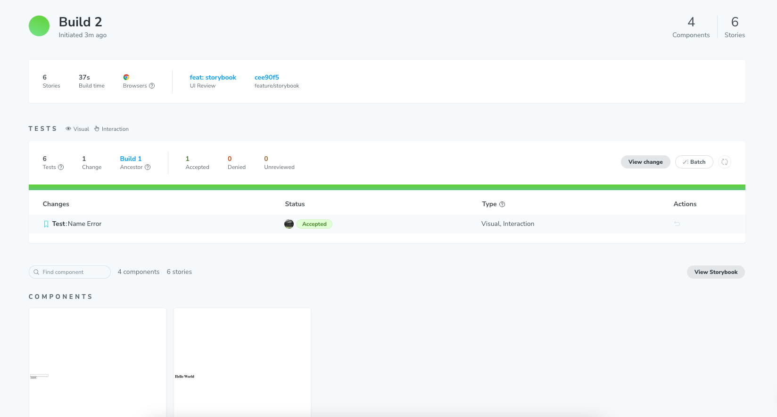The image size is (777, 417).
Task: Click the Chrome browser icon
Action: [126, 77]
